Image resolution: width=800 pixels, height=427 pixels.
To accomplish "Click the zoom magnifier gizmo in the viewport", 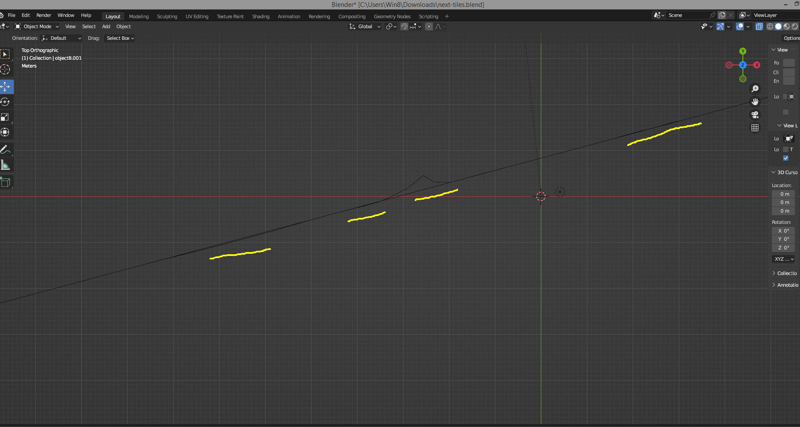I will (755, 88).
